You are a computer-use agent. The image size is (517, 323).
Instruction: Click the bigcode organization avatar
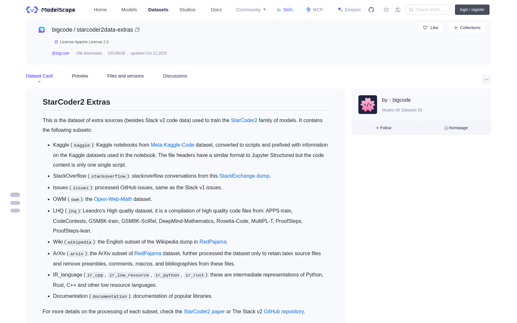(368, 105)
